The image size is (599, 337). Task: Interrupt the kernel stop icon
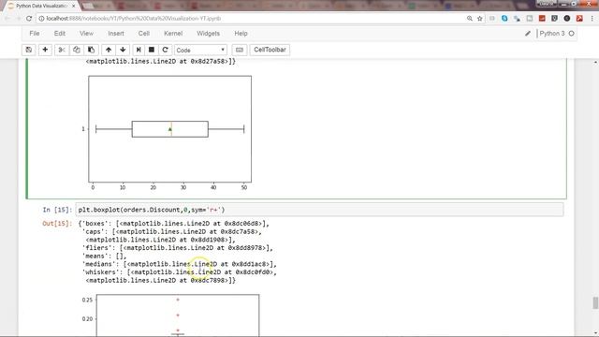click(x=152, y=50)
